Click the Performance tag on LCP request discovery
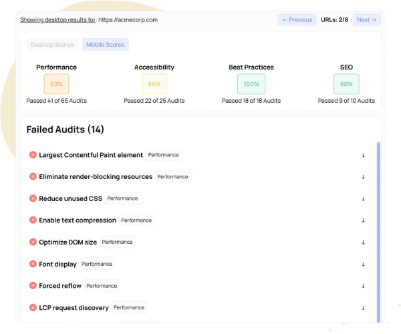This screenshot has height=334, width=401. pos(129,307)
